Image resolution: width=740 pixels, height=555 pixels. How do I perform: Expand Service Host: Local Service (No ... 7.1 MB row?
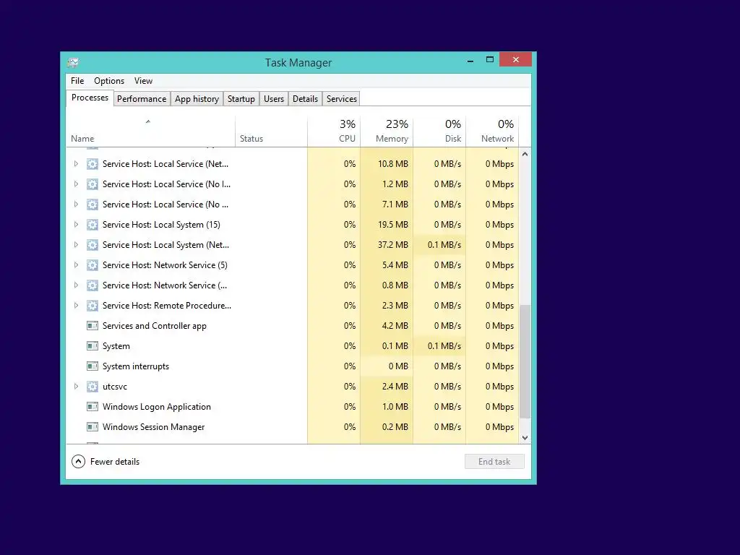tap(76, 205)
